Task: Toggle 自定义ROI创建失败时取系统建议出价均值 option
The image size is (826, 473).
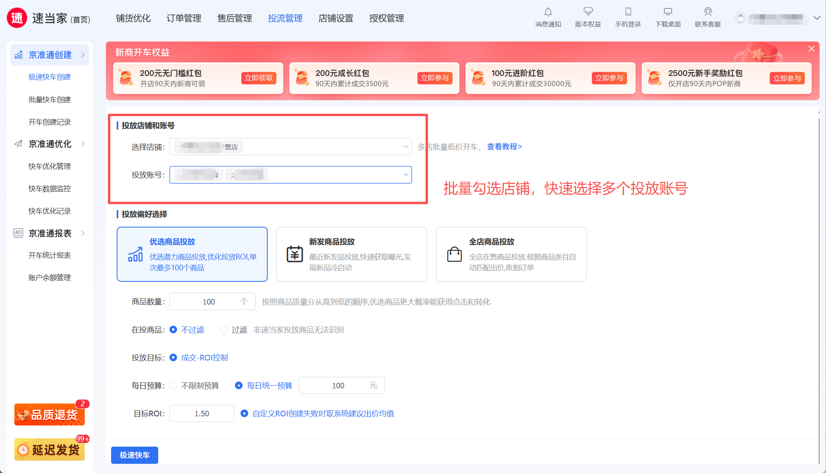Action: click(244, 414)
